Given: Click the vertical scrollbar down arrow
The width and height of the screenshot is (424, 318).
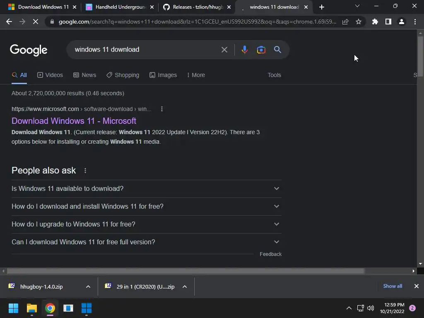Looking at the screenshot, I should point(420,264).
